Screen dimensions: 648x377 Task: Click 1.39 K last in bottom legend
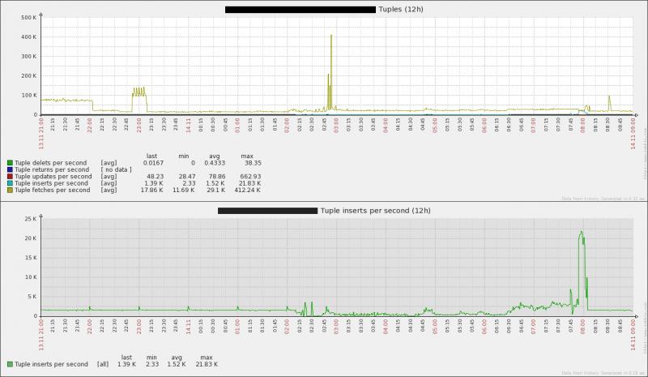(x=126, y=364)
